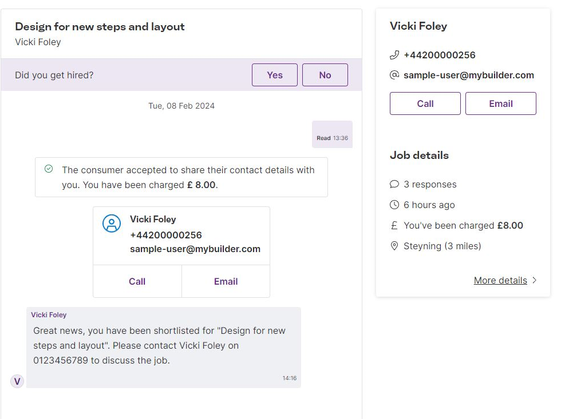
Task: Click the green checkmark icon on the acceptance notice
Action: [49, 170]
